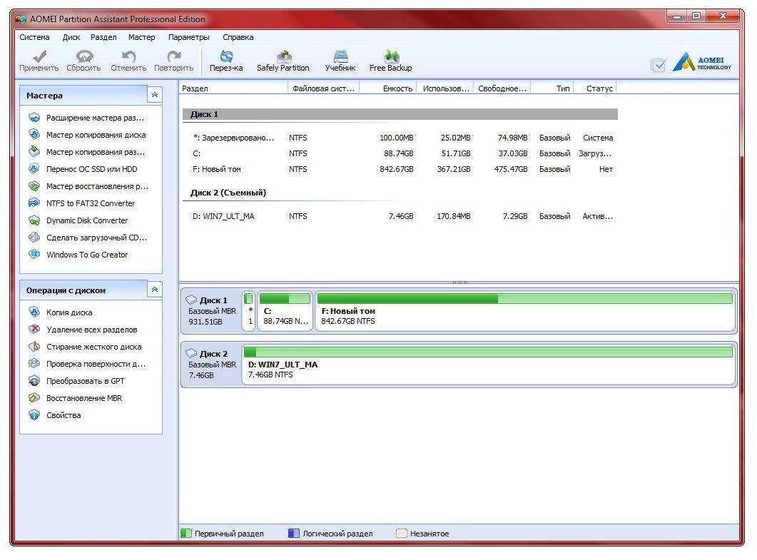Open Windows To Go Creator
The image size is (757, 560).
click(x=78, y=255)
